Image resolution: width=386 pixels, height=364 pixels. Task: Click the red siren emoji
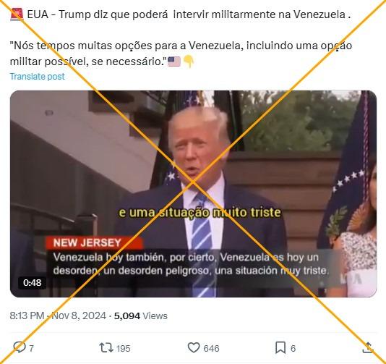[x=17, y=14]
